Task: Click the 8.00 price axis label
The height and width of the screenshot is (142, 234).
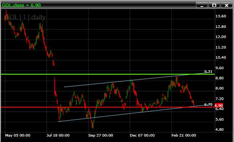Action: click(x=219, y=88)
